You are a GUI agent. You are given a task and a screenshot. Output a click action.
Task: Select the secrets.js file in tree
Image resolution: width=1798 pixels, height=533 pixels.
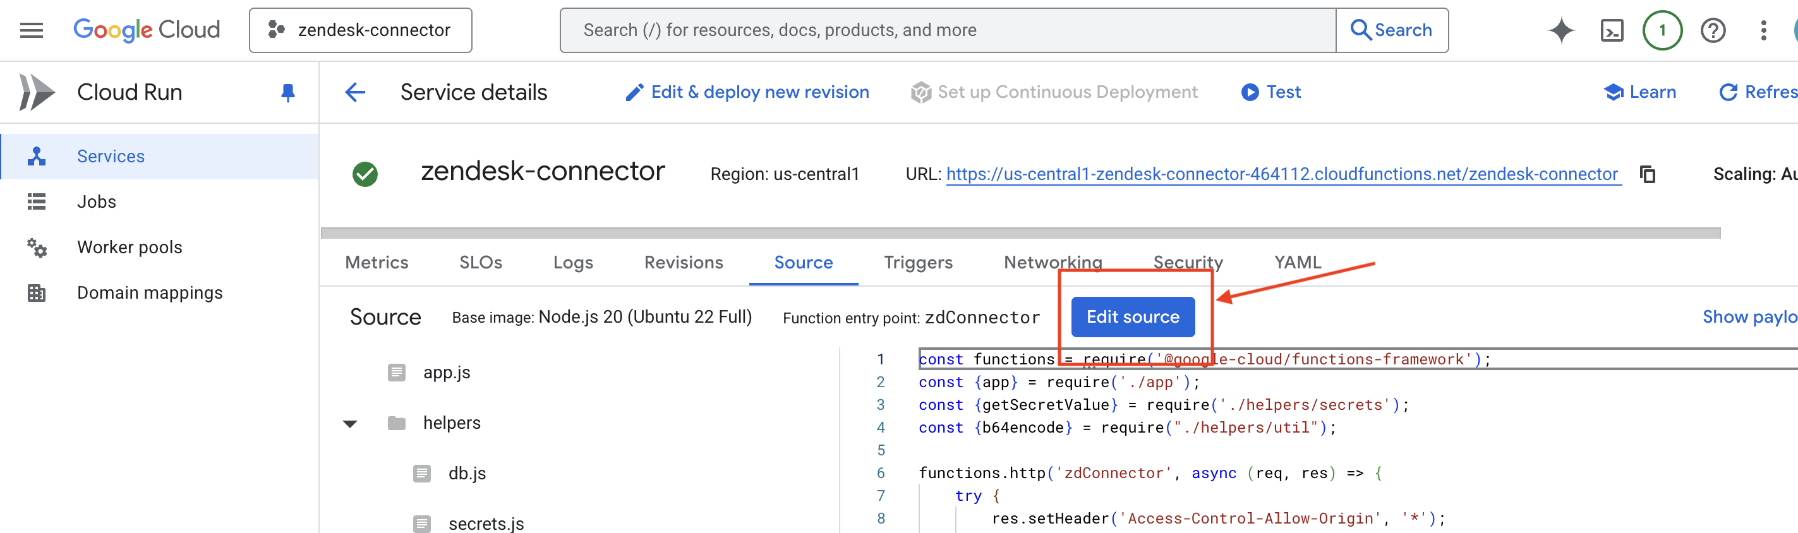click(x=486, y=524)
